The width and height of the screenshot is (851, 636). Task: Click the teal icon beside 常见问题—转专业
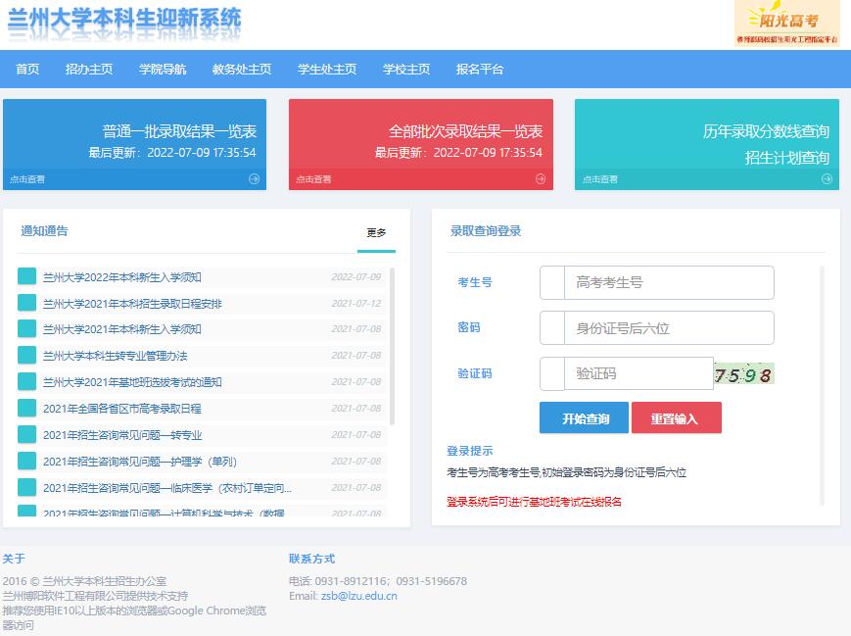click(x=26, y=434)
